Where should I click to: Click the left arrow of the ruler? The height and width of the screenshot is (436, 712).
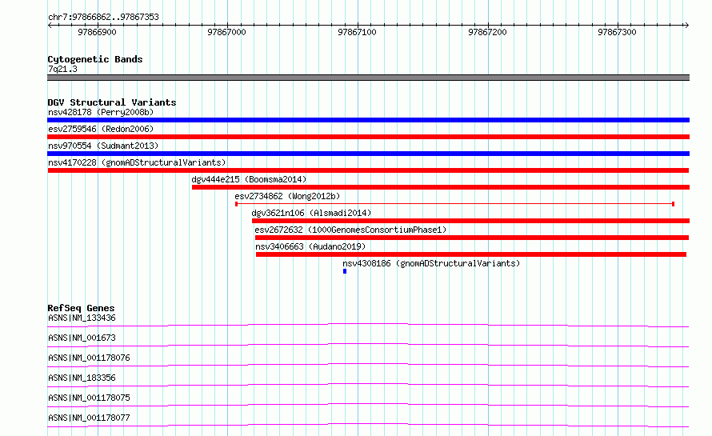pos(50,26)
